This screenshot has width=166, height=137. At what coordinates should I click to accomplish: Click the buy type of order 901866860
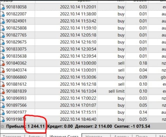point(121,77)
